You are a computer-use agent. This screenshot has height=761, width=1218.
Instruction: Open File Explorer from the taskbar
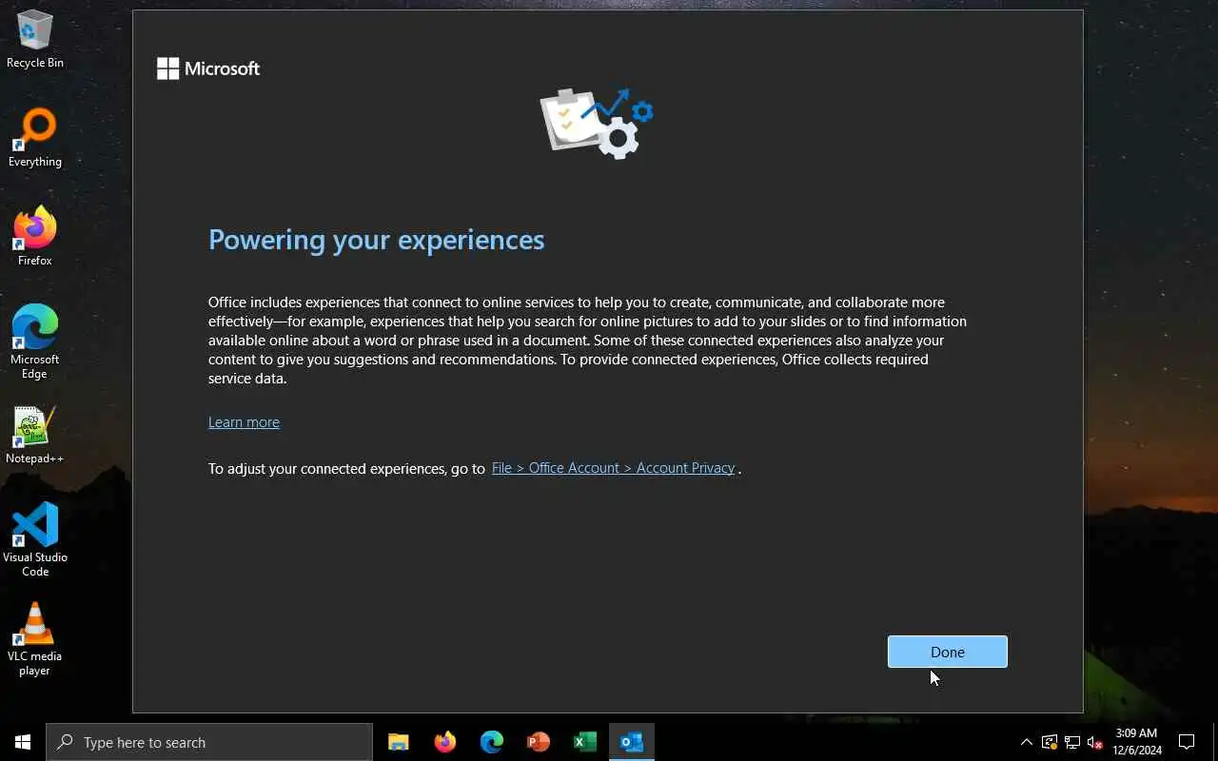pos(399,742)
